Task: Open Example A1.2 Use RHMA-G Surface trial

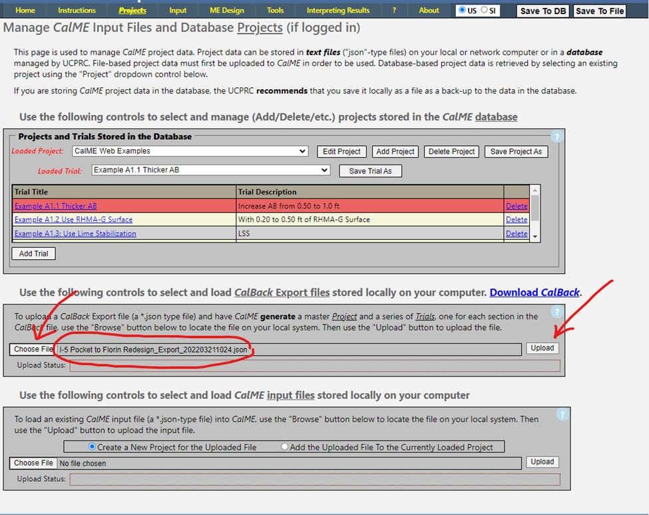Action: (73, 220)
